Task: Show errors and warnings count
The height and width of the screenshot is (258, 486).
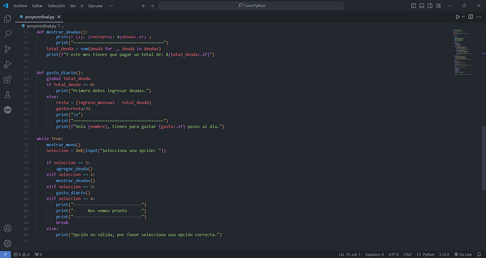Action: pyautogui.click(x=21, y=254)
